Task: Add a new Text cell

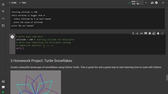Action: 23,3
